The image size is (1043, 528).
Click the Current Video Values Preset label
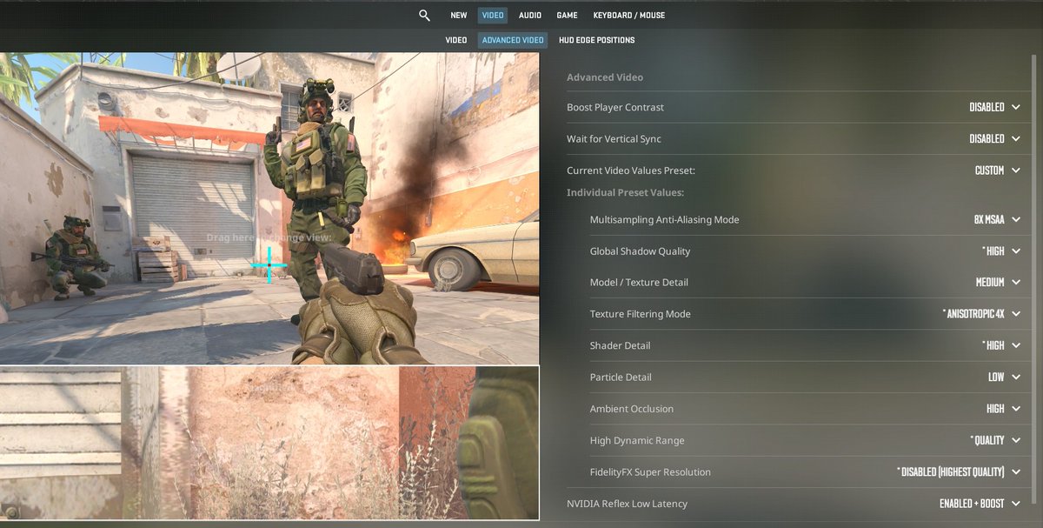click(x=631, y=170)
